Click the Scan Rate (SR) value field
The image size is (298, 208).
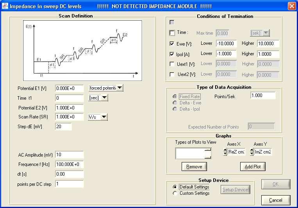pos(70,117)
